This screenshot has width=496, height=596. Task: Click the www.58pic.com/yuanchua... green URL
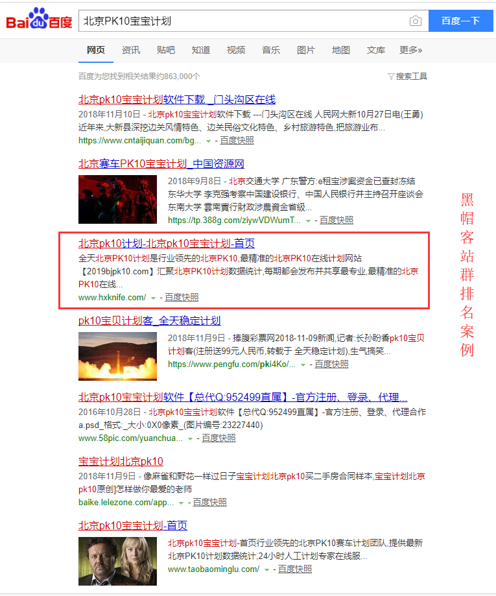pos(131,438)
